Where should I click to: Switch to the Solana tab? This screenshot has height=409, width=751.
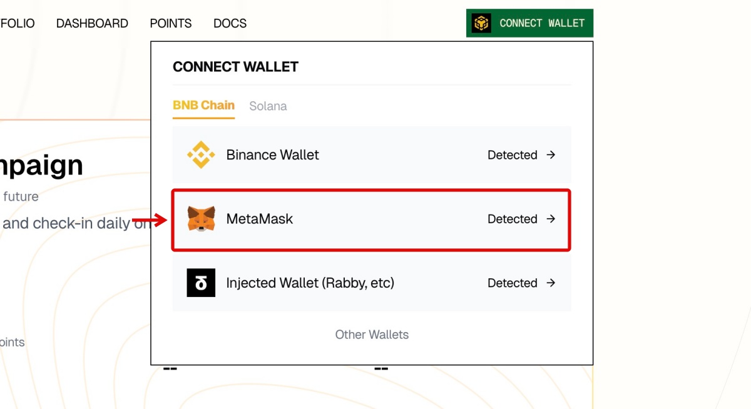pyautogui.click(x=268, y=106)
